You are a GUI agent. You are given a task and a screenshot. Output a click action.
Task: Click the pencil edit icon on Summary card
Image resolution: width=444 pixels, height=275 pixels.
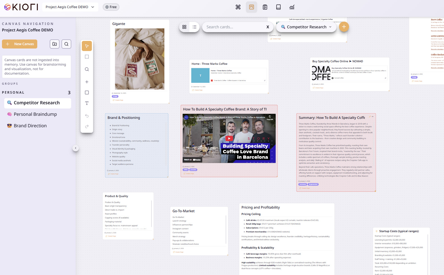[370, 117]
